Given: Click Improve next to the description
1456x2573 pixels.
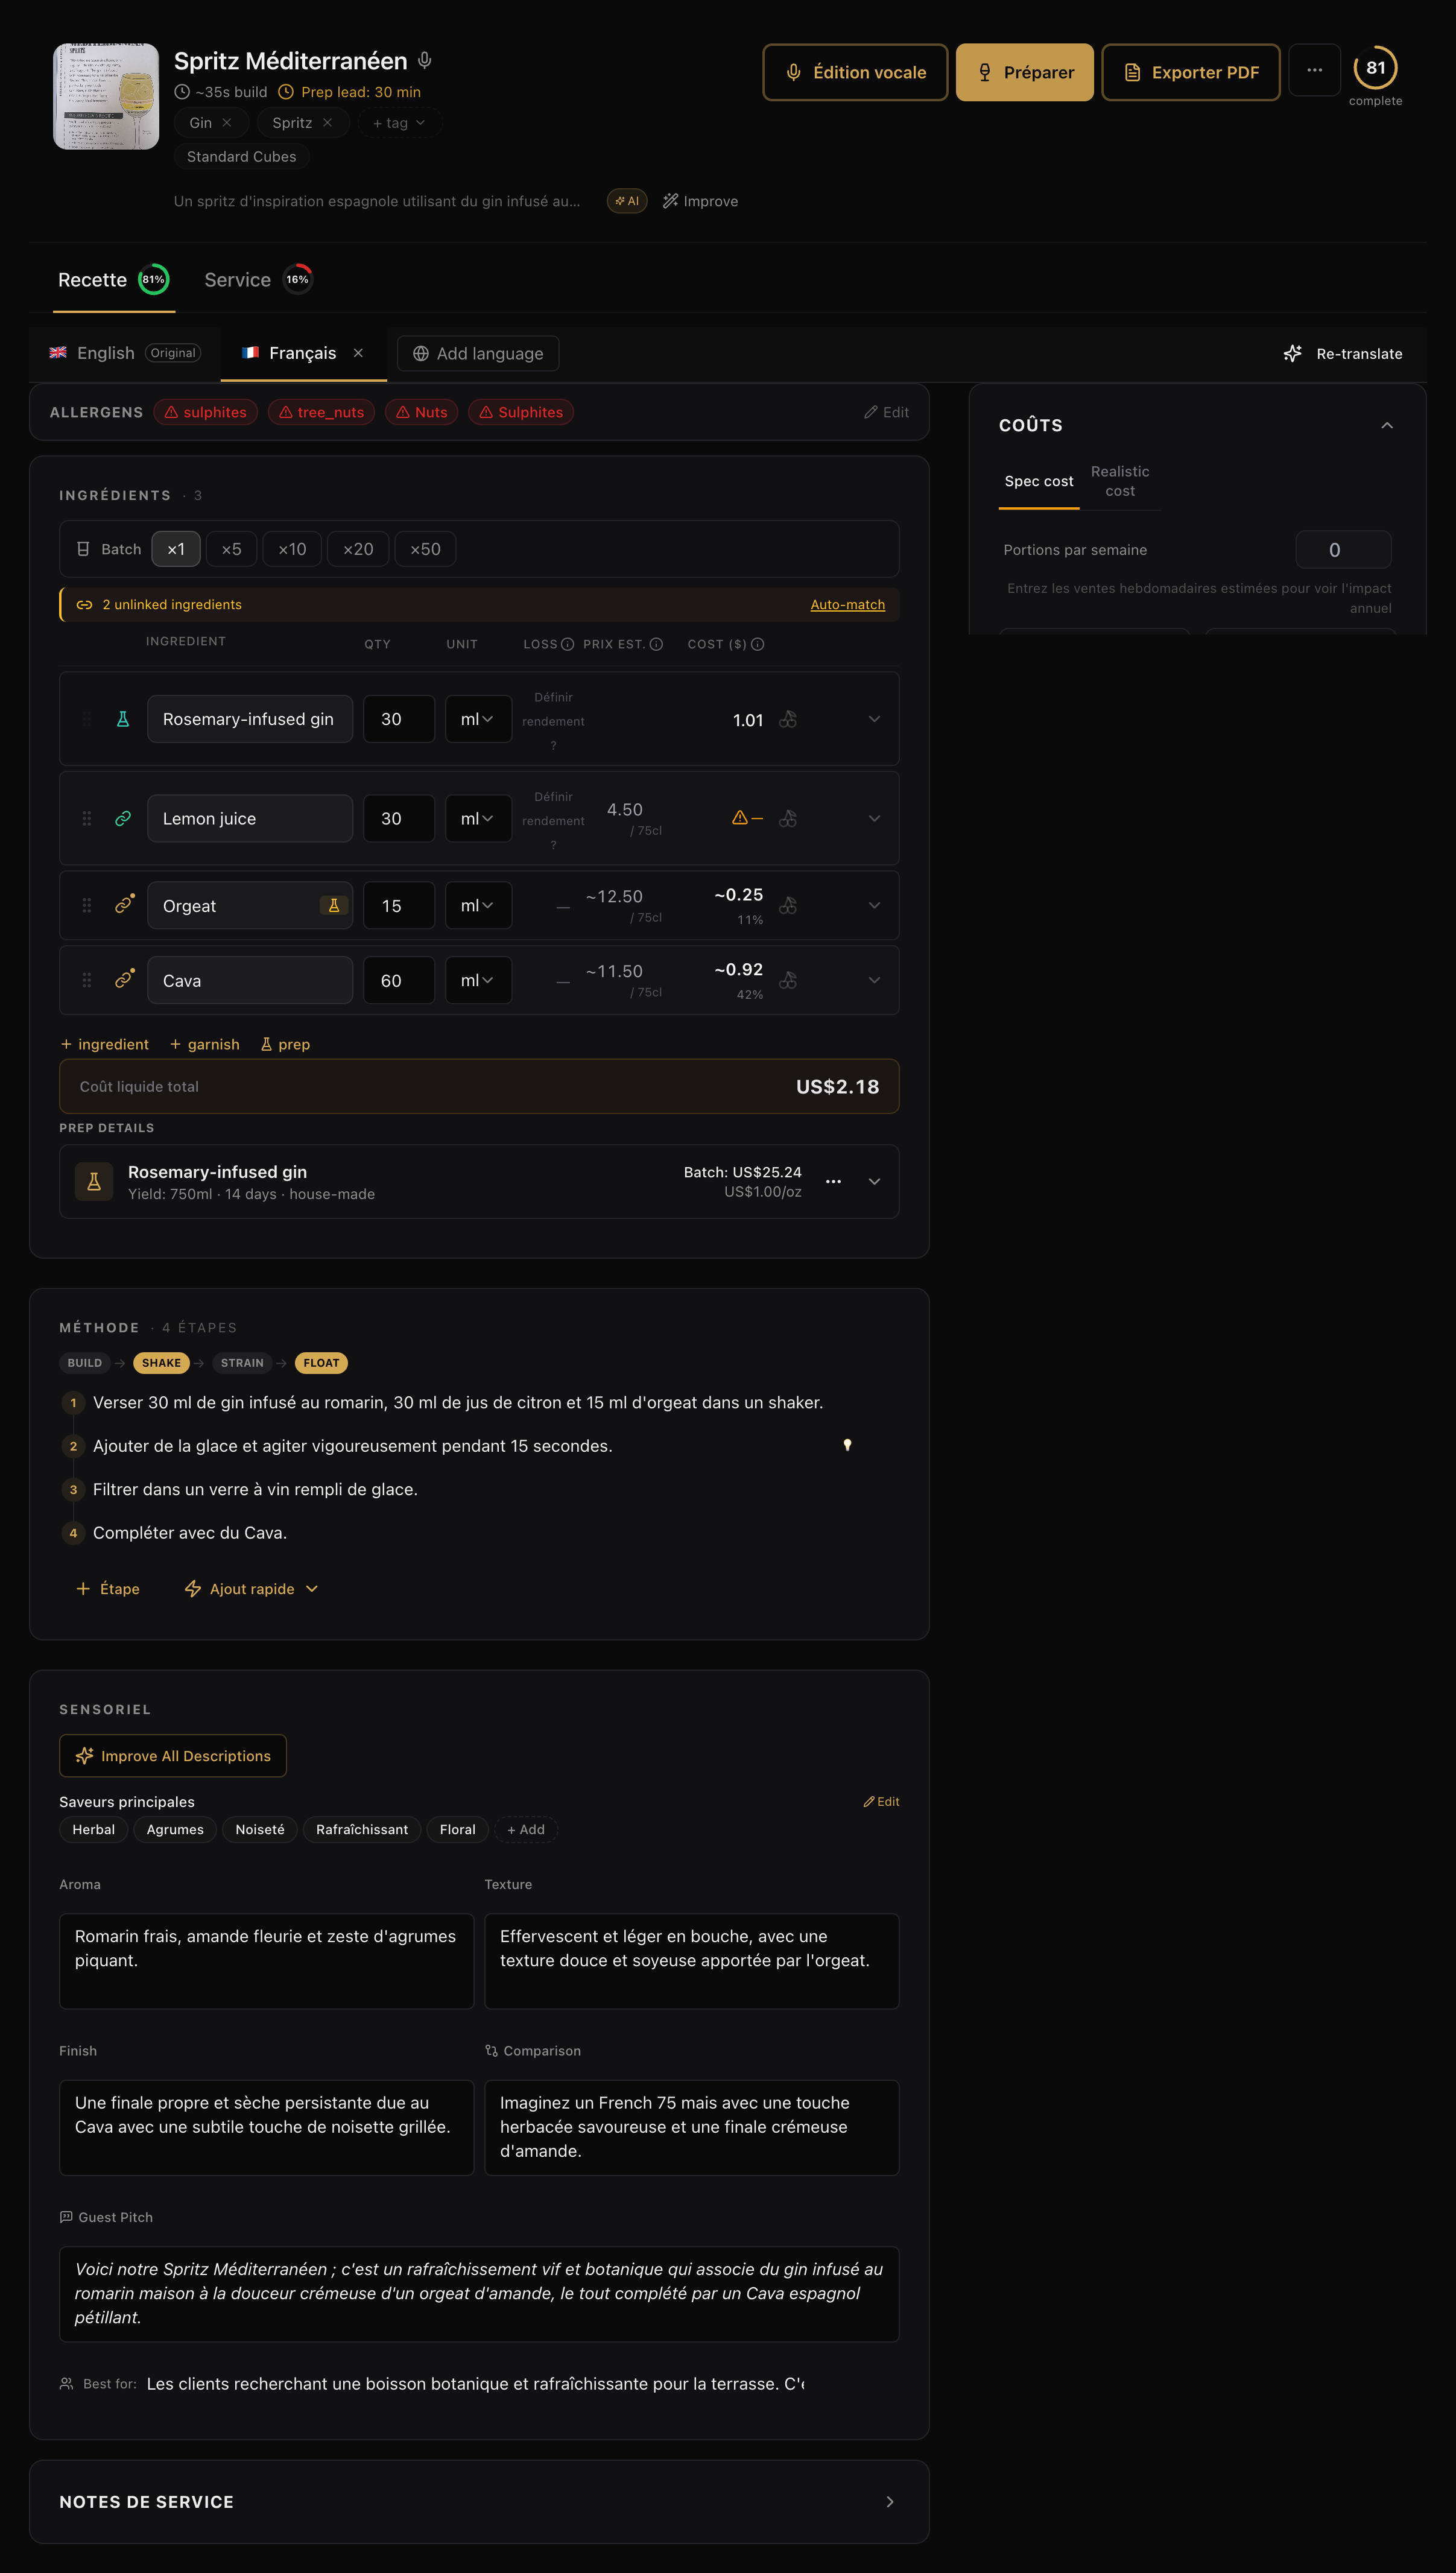Looking at the screenshot, I should click(701, 201).
